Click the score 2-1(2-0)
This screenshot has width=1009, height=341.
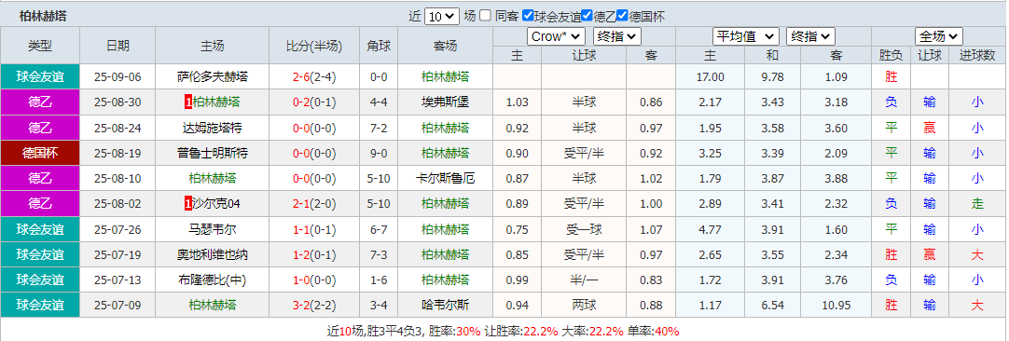(x=314, y=204)
